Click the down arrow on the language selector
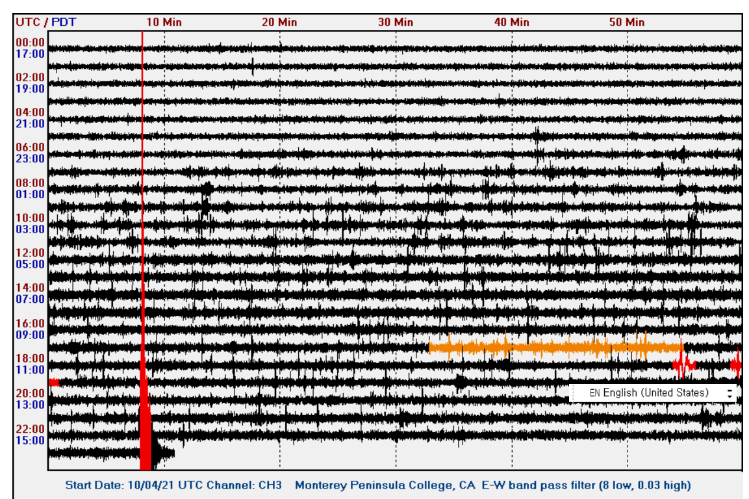Screen dimensions: 749x499 click(729, 396)
